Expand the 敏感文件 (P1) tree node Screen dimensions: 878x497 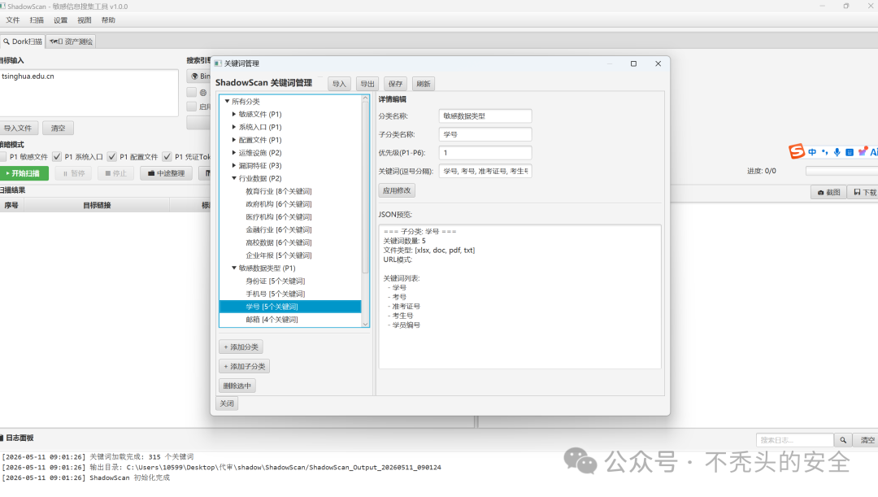tap(234, 115)
